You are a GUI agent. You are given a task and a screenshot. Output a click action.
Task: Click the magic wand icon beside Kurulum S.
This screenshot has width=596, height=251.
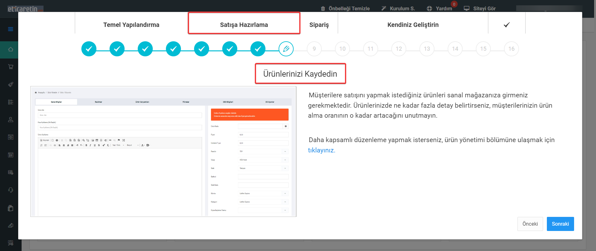coord(384,8)
